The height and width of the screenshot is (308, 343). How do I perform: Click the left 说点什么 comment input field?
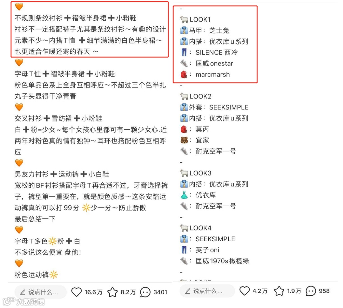(x=40, y=292)
